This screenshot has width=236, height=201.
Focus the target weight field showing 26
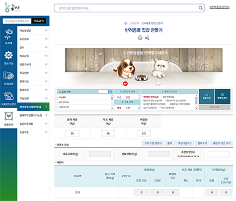pyautogui.click(x=108, y=133)
